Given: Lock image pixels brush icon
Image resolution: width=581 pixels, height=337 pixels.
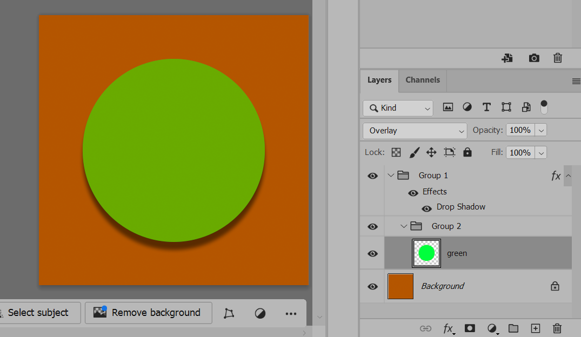Looking at the screenshot, I should click(x=414, y=152).
